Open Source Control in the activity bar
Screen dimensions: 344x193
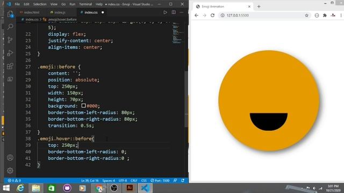tap(10, 40)
